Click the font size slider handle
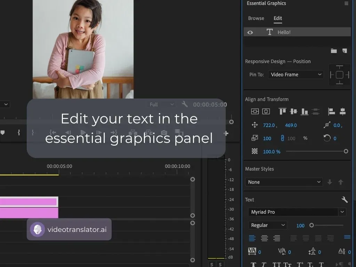356x267 pixels. click(311, 225)
